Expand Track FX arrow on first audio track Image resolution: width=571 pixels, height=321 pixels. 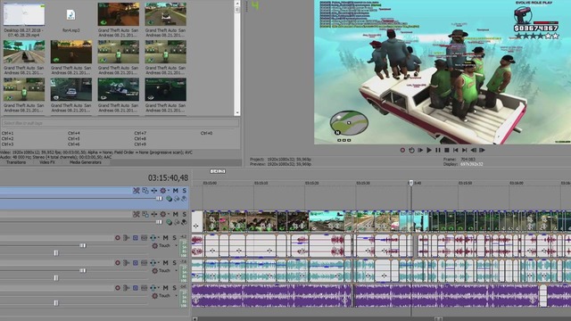coord(158,238)
